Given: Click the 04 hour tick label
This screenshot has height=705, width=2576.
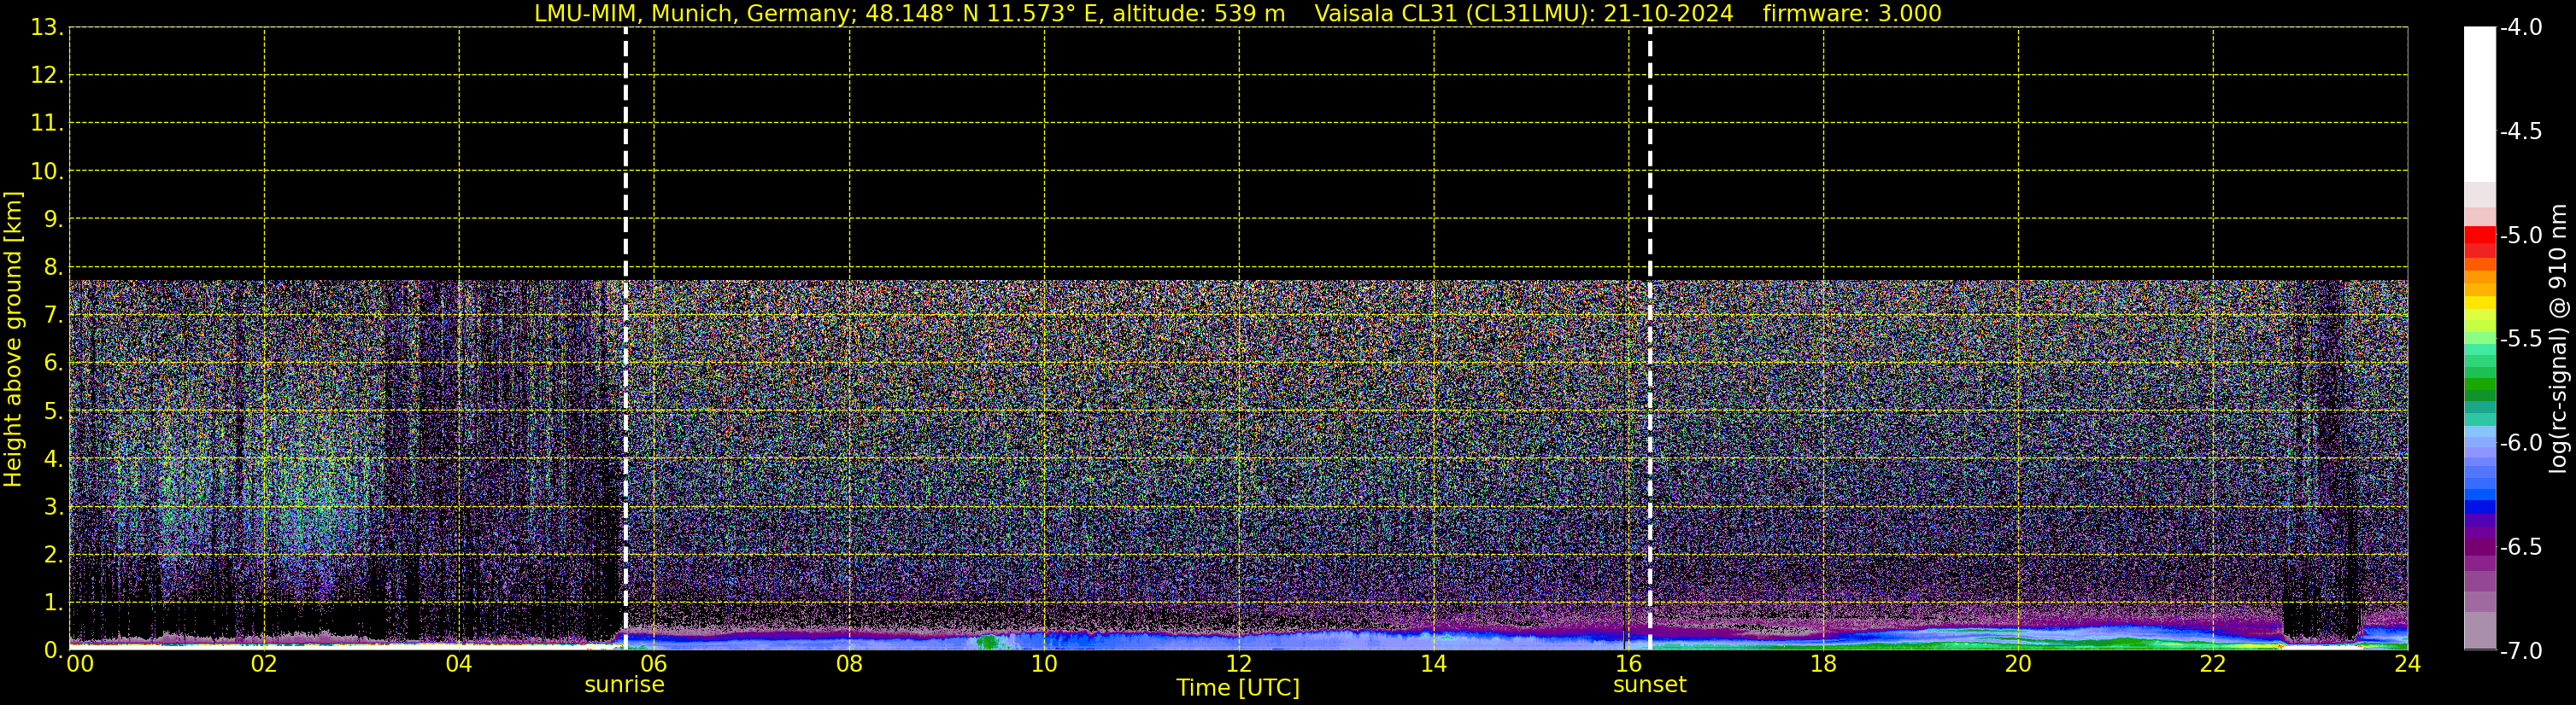Looking at the screenshot, I should point(459,665).
